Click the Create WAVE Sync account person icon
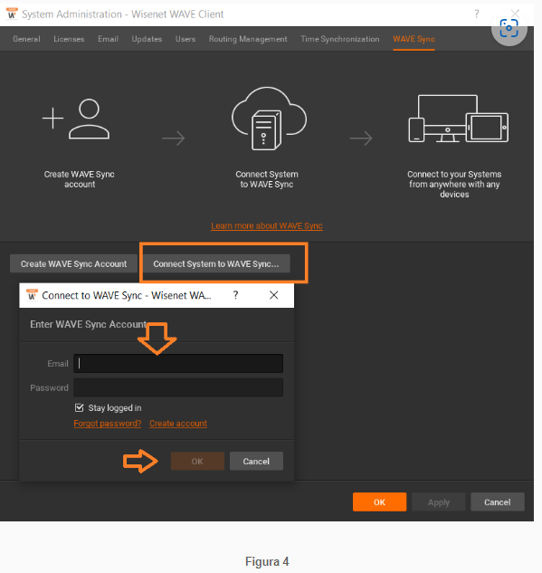542x573 pixels. pos(76,119)
